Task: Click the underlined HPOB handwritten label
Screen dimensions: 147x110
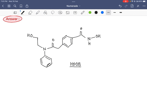Action: pyautogui.click(x=76, y=64)
